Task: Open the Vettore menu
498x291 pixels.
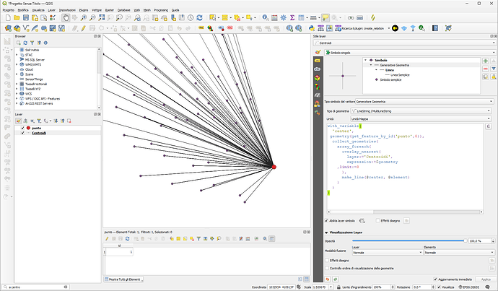Action: tap(97, 10)
